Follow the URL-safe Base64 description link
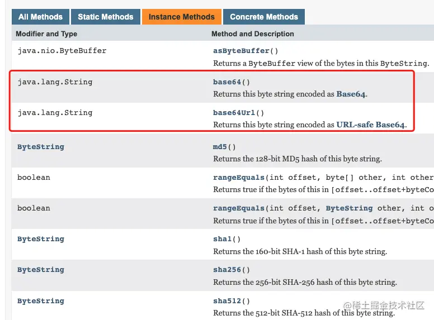434x320 pixels. 370,125
